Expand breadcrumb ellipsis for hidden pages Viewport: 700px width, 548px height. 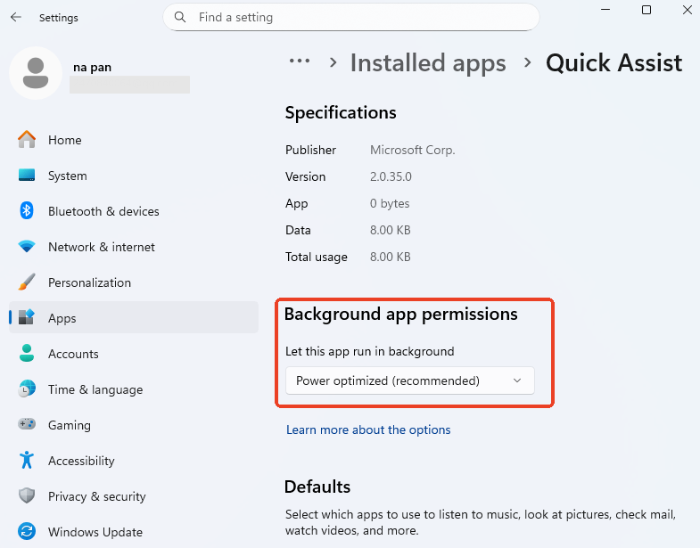click(299, 61)
